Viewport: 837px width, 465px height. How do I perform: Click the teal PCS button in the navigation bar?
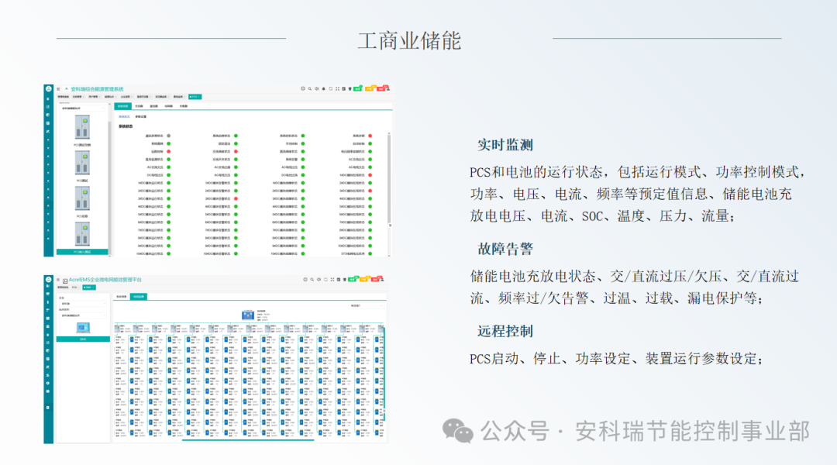pos(195,96)
